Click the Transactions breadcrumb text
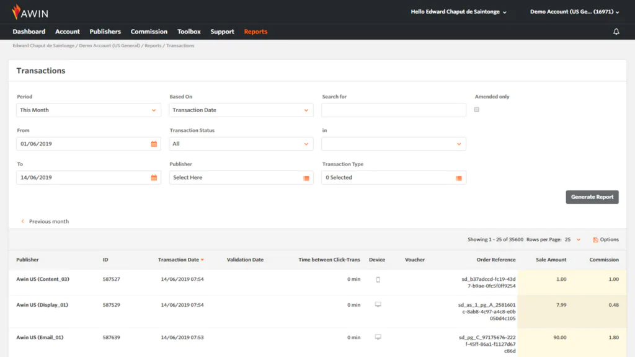 (180, 46)
